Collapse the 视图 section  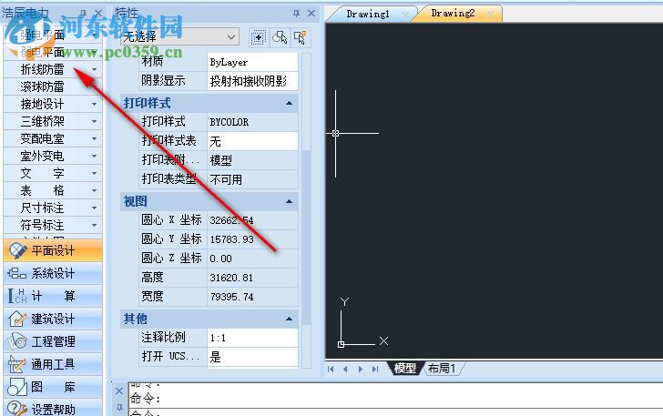(x=290, y=202)
